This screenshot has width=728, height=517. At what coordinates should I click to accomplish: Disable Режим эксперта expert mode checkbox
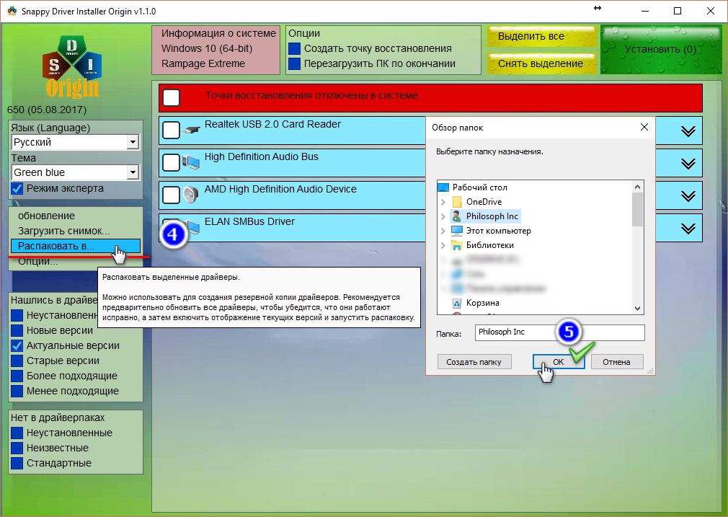[17, 188]
